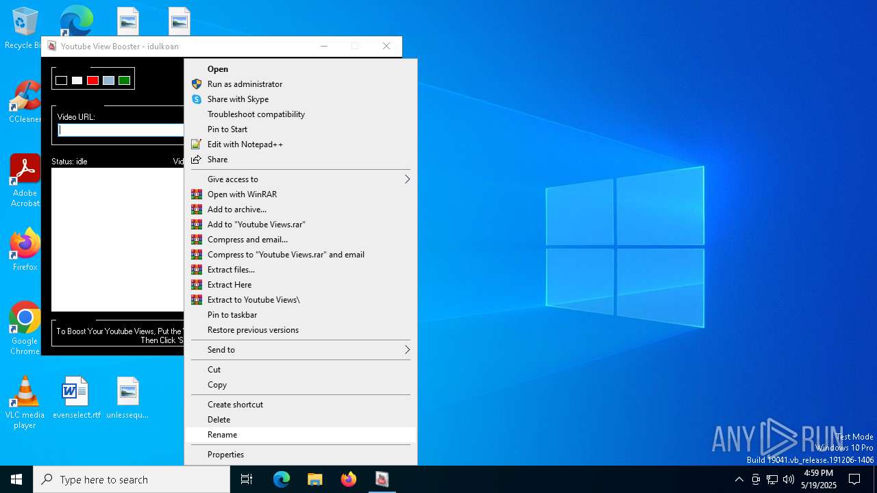Show hidden system tray icons
The image size is (877, 493).
click(x=739, y=479)
